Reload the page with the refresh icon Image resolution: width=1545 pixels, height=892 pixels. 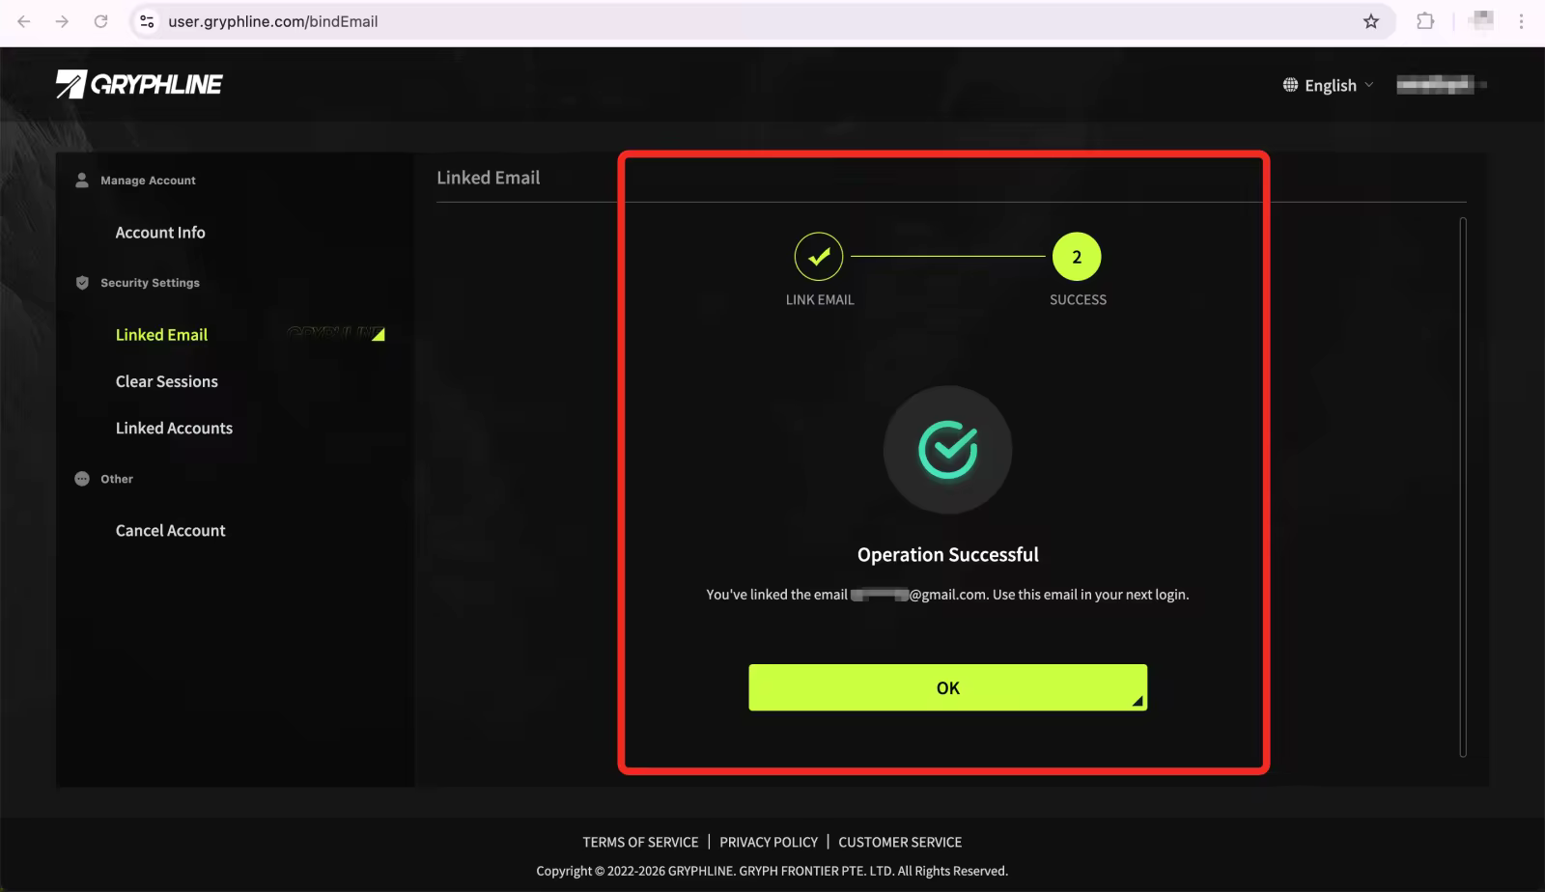(x=100, y=21)
